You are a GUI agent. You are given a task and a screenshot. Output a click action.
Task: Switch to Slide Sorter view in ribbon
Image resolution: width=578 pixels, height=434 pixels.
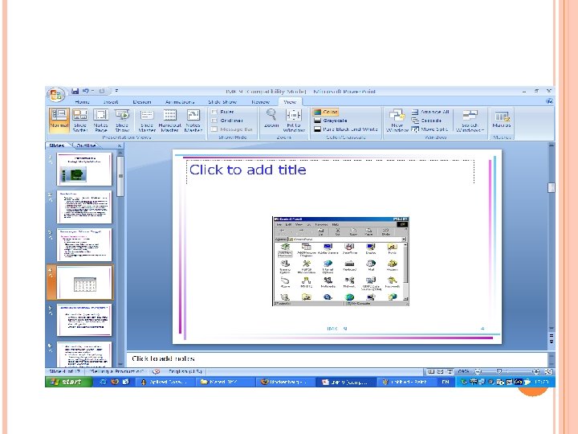(80, 121)
